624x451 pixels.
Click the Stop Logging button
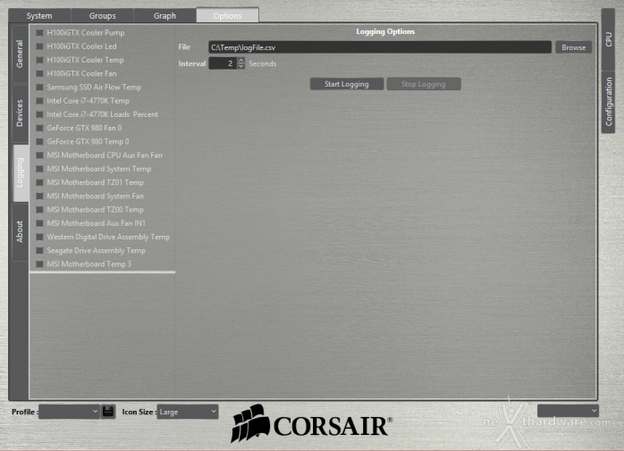[424, 84]
